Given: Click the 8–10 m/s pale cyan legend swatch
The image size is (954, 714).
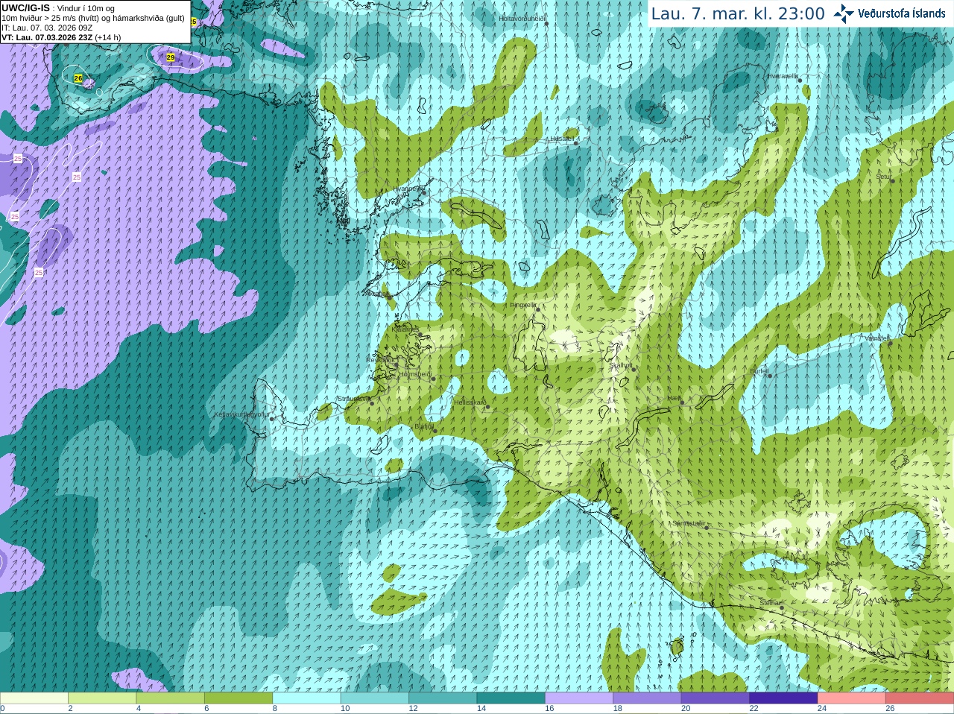Looking at the screenshot, I should [x=307, y=698].
